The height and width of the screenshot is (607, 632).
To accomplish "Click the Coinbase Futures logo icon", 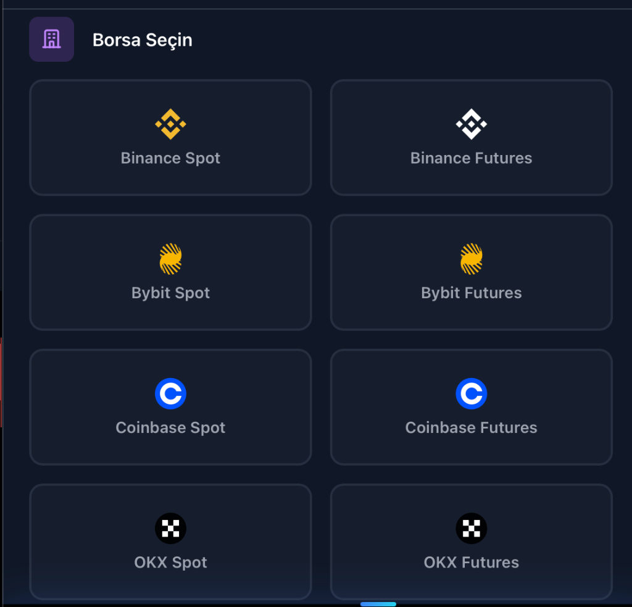I will pyautogui.click(x=471, y=393).
